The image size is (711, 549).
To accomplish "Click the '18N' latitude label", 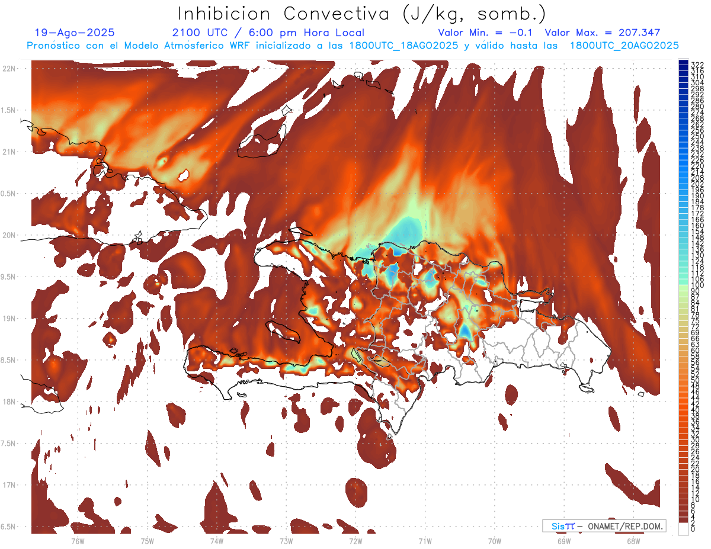I will [x=8, y=402].
